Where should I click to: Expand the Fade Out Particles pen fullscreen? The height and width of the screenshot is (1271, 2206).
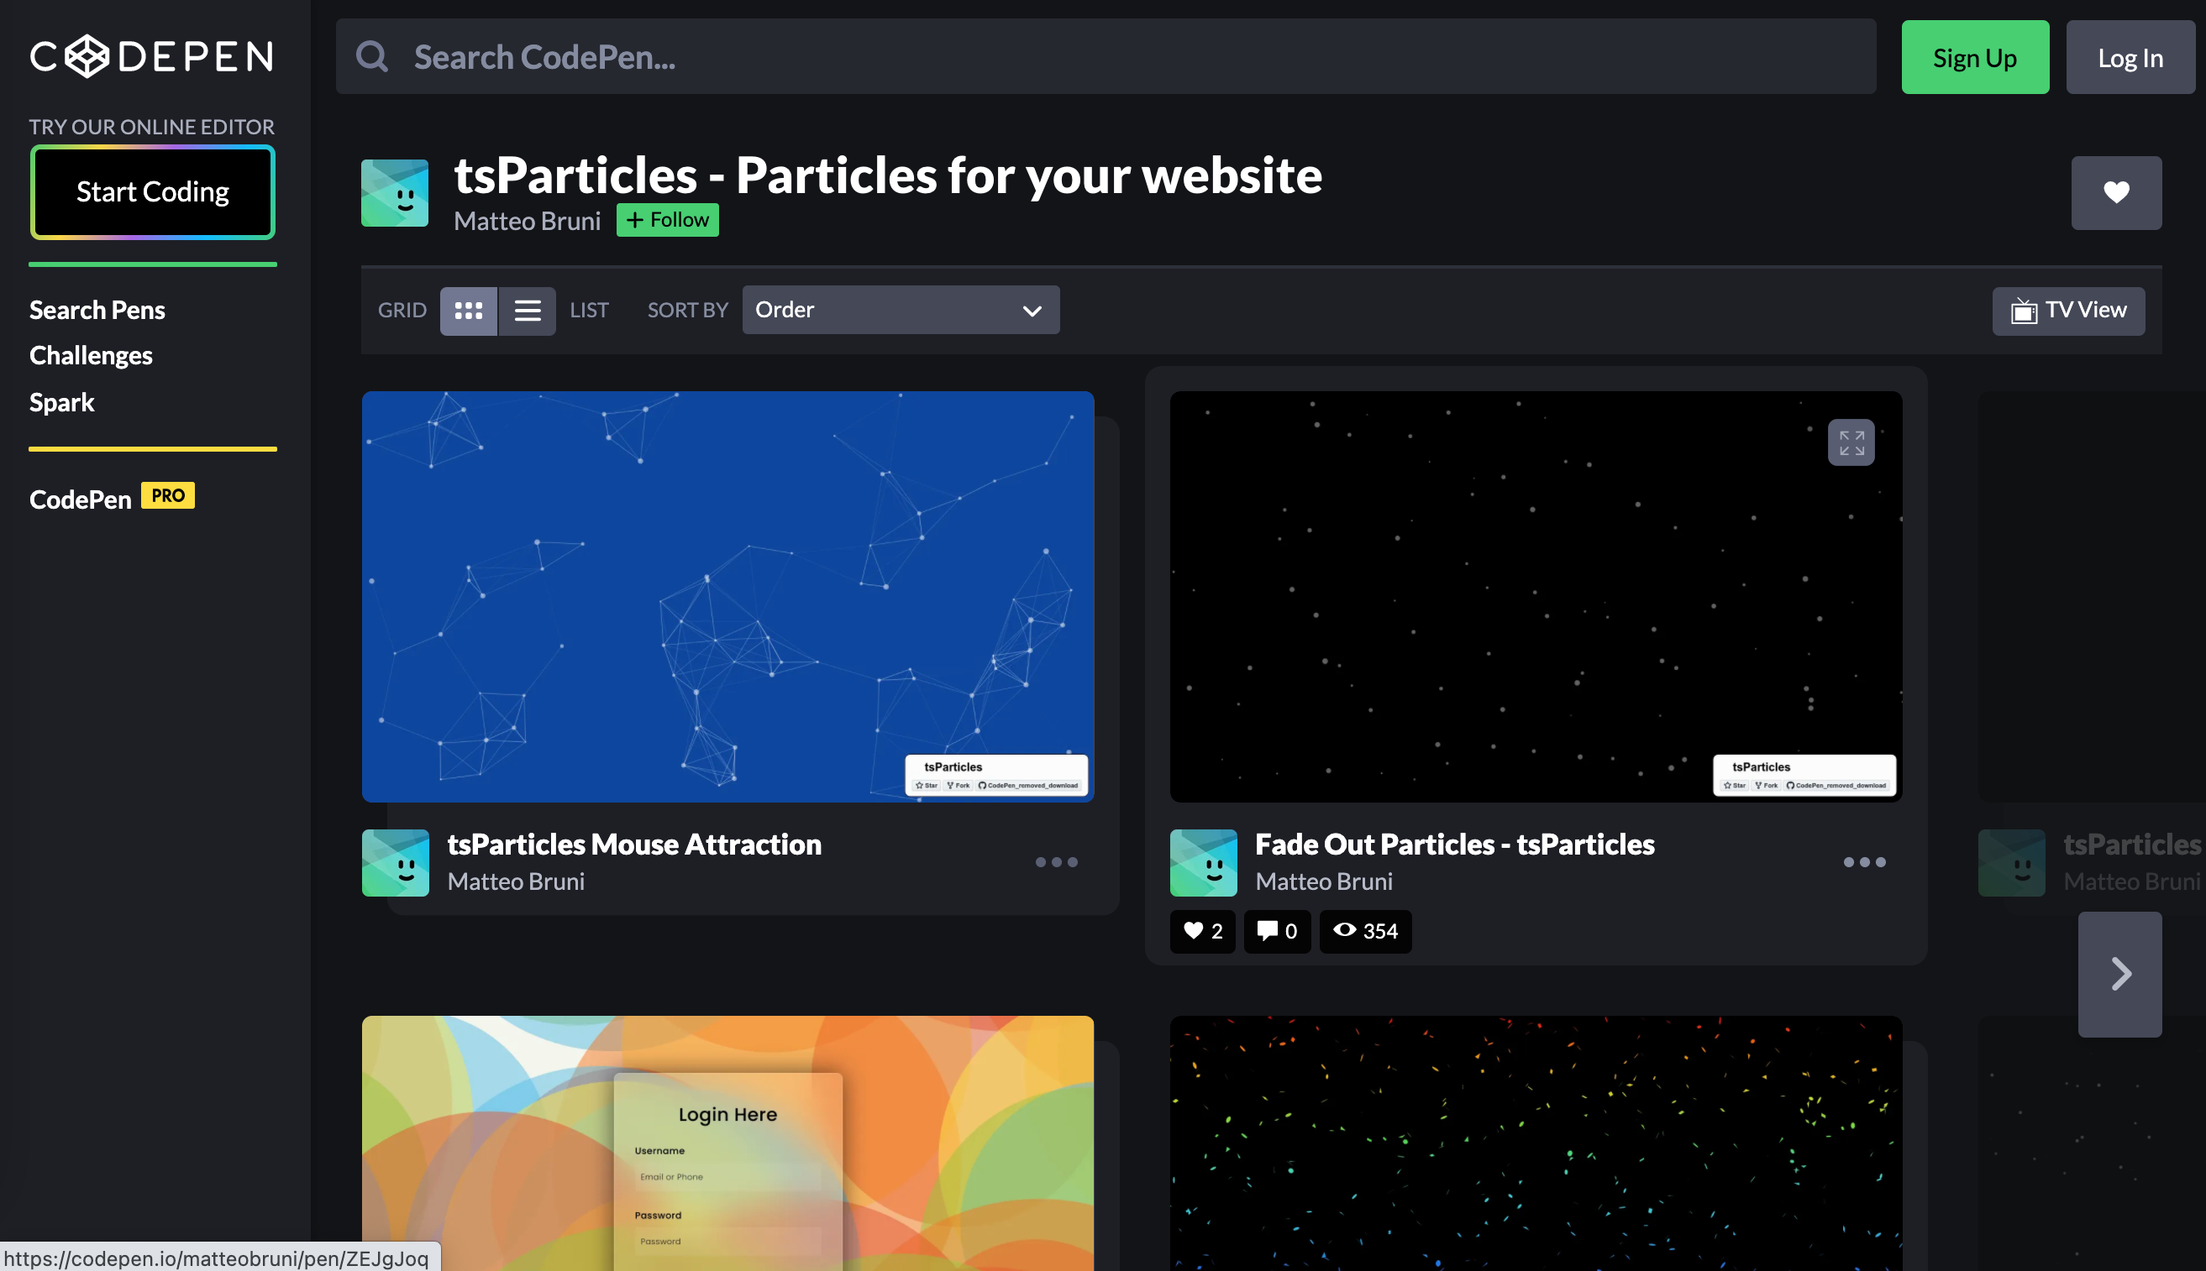[1851, 442]
